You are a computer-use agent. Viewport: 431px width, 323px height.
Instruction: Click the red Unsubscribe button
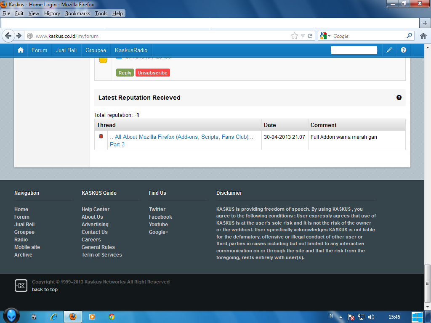[x=152, y=73]
